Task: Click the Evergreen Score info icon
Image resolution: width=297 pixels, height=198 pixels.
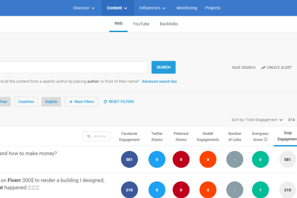Action: 265,139
